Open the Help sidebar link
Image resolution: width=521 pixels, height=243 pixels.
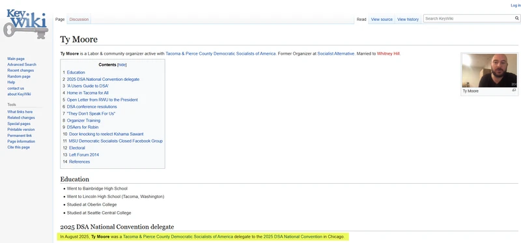(11, 82)
